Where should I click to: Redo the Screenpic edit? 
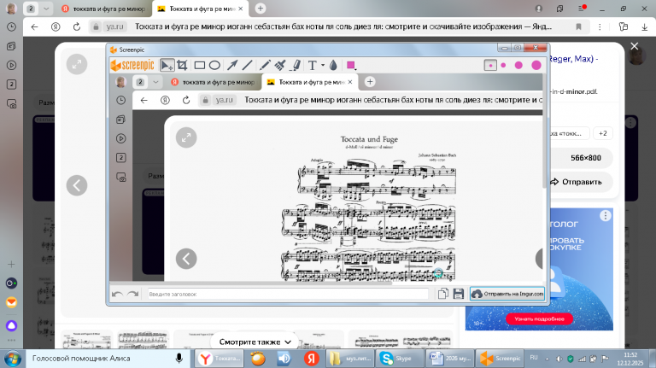tap(133, 294)
